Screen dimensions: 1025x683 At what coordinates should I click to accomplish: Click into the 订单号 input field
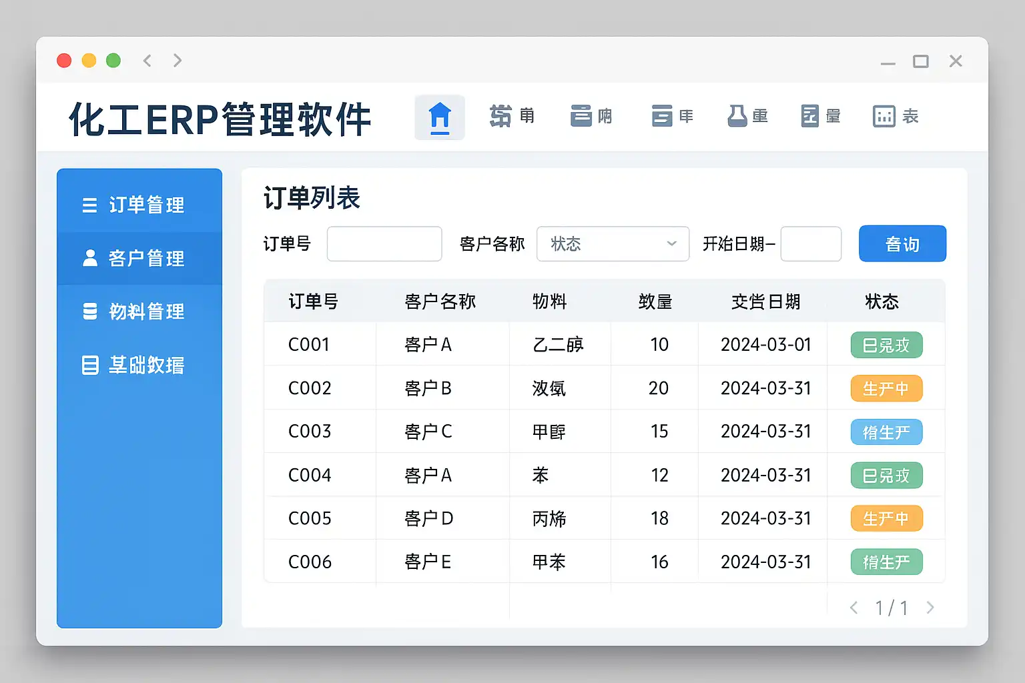pyautogui.click(x=384, y=244)
